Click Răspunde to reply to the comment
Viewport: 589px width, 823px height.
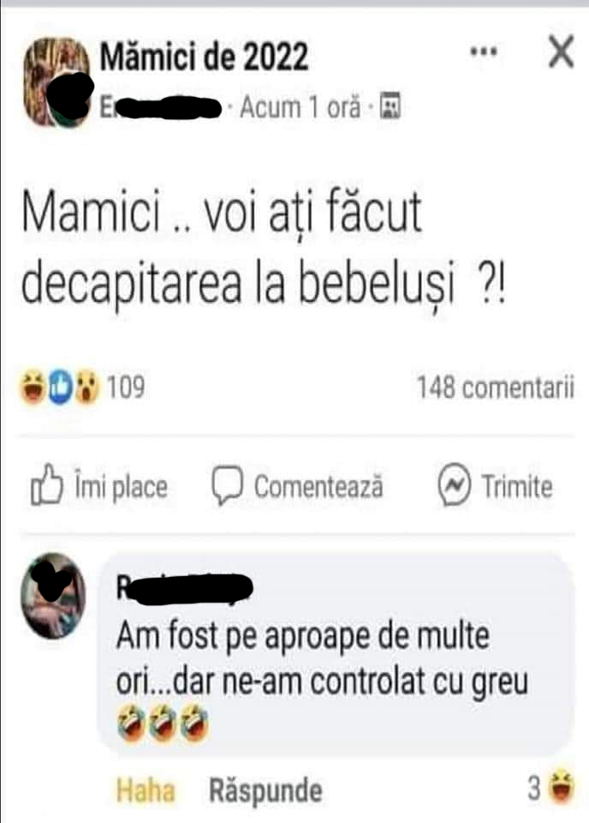pos(265,790)
